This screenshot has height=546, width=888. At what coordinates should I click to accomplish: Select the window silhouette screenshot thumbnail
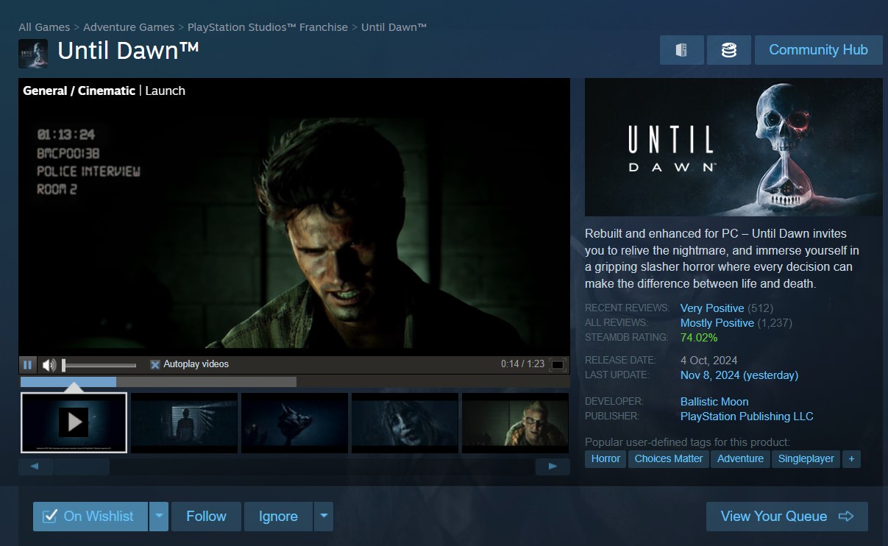[184, 423]
